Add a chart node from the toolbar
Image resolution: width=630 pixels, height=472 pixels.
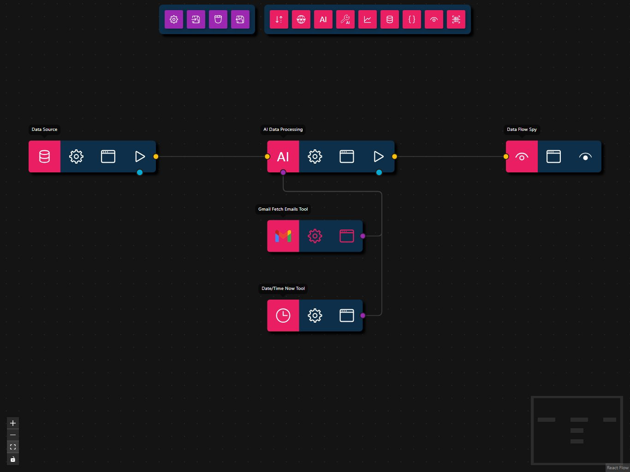tap(368, 19)
